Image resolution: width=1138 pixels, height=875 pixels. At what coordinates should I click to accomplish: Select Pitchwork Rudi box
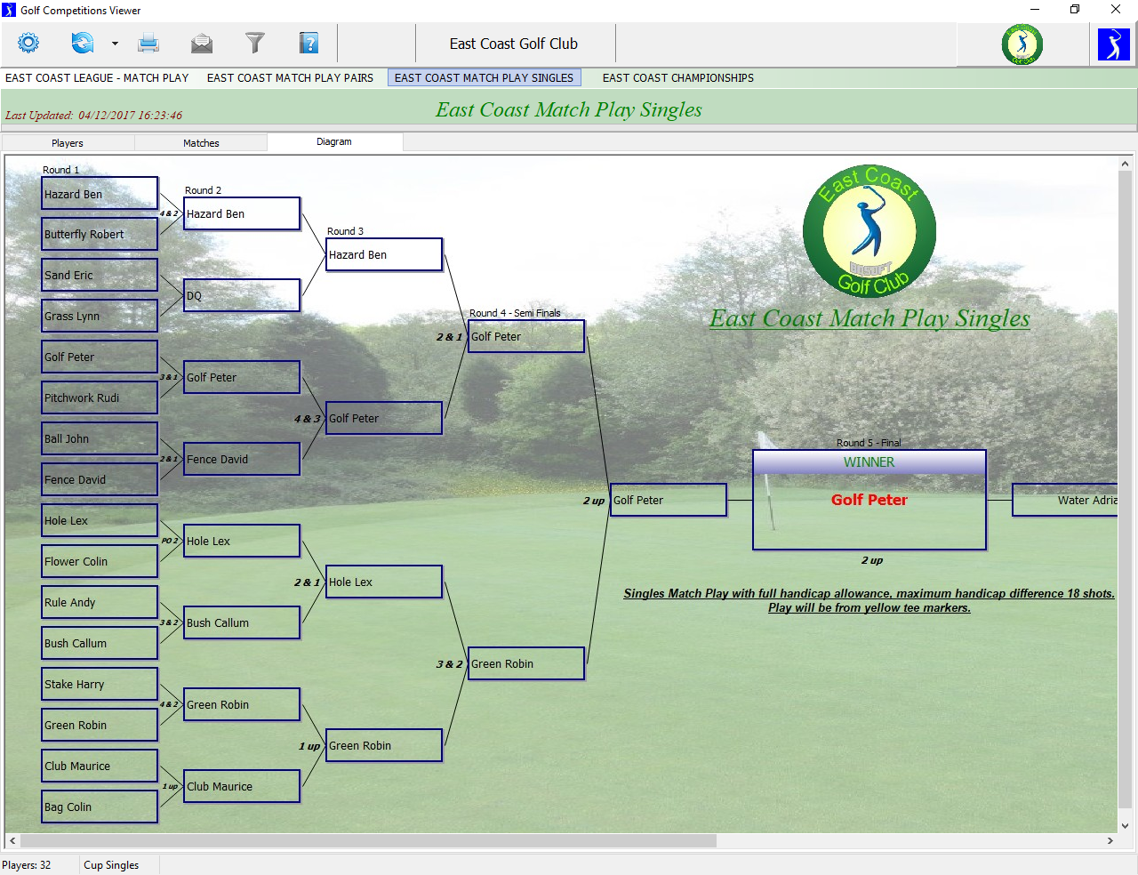[x=100, y=397]
